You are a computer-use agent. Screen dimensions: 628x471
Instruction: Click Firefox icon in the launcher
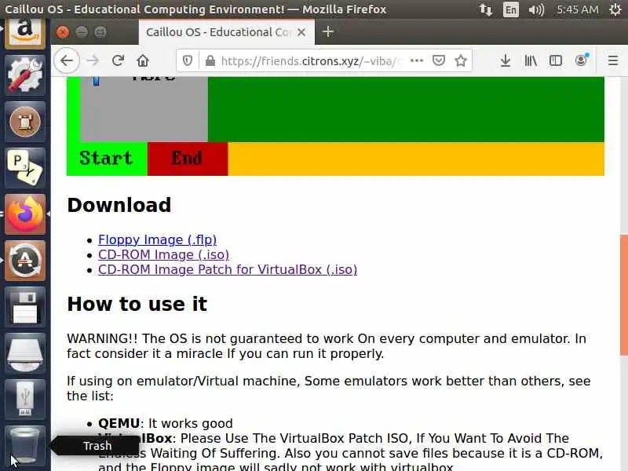[x=25, y=214]
